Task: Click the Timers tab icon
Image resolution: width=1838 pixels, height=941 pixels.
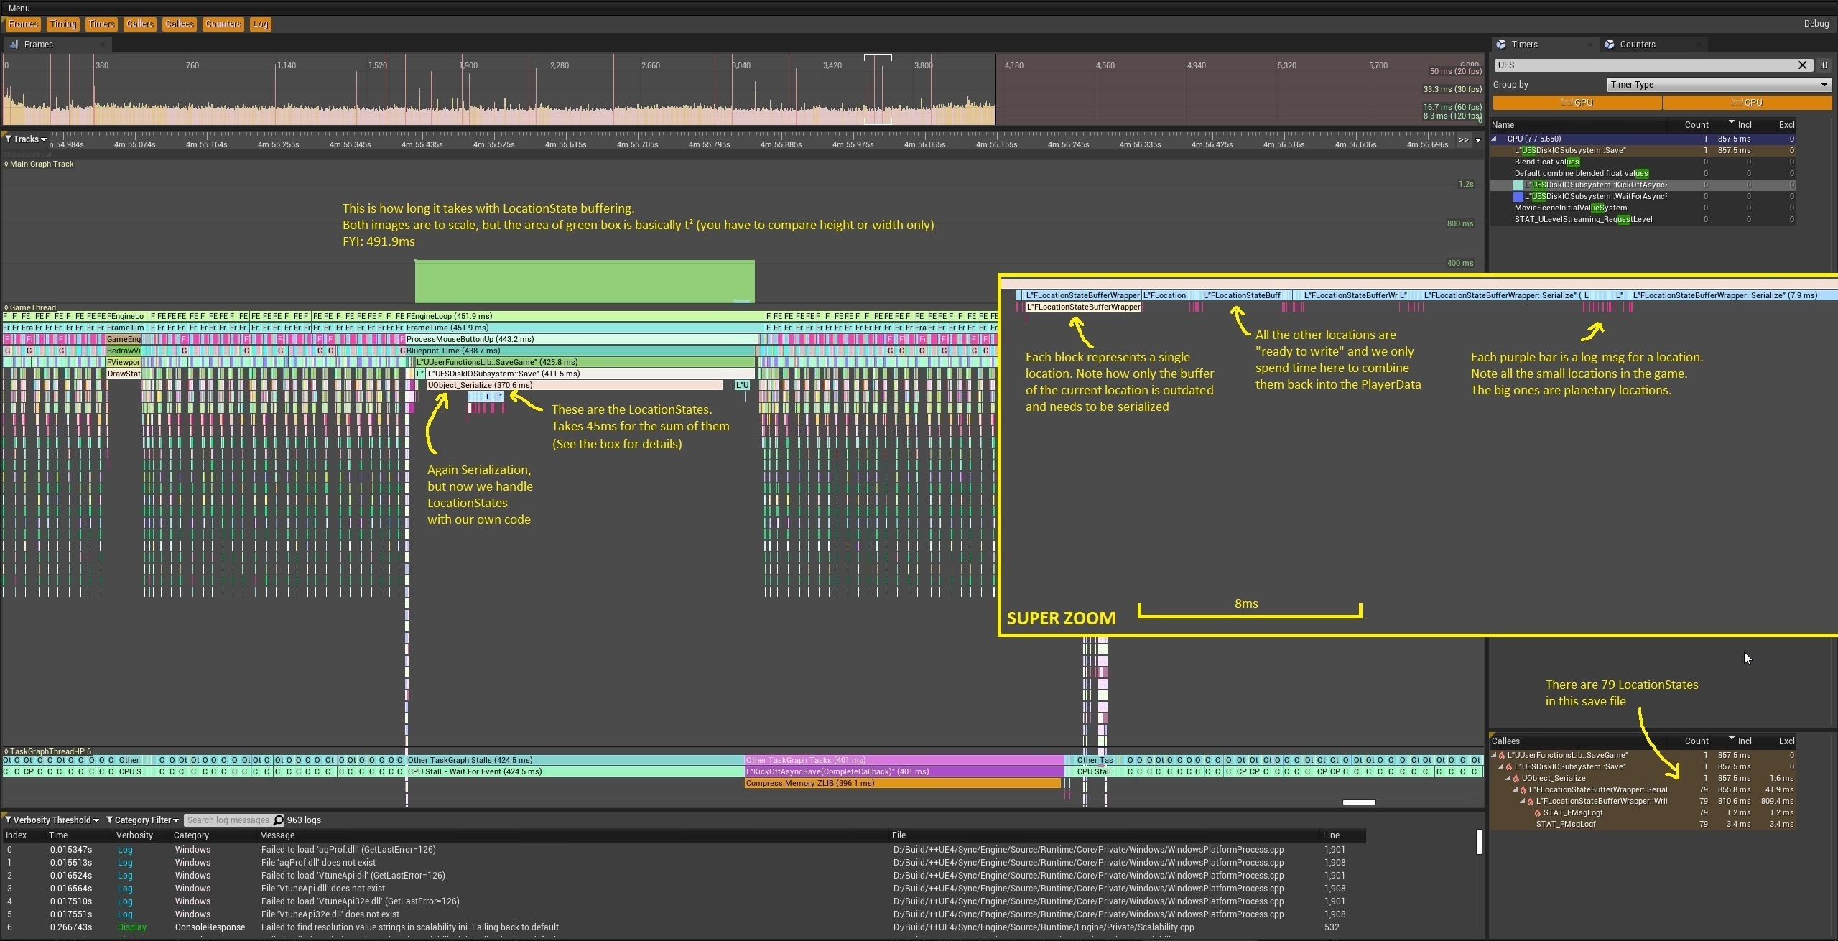Action: pos(1501,45)
